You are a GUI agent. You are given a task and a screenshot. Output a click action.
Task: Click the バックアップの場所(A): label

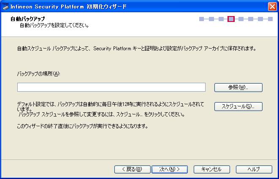tap(38, 73)
